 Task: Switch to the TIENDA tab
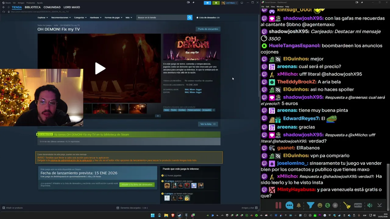17,7
